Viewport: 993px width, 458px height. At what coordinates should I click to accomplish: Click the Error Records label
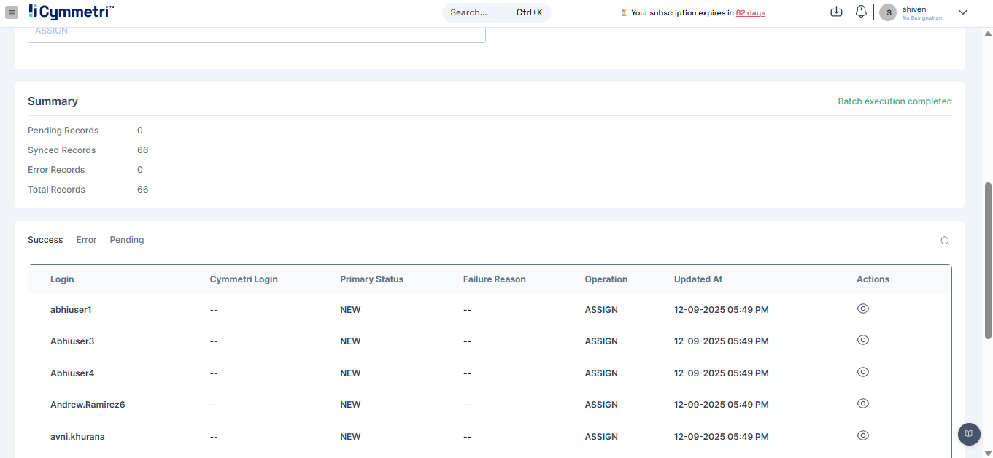(56, 170)
